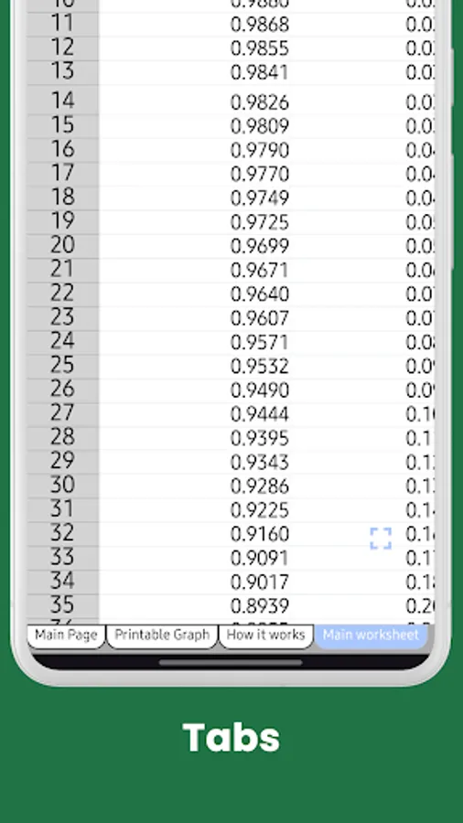Click cell value 0.9725
Viewport: 463px width, 823px height.
[x=260, y=222]
